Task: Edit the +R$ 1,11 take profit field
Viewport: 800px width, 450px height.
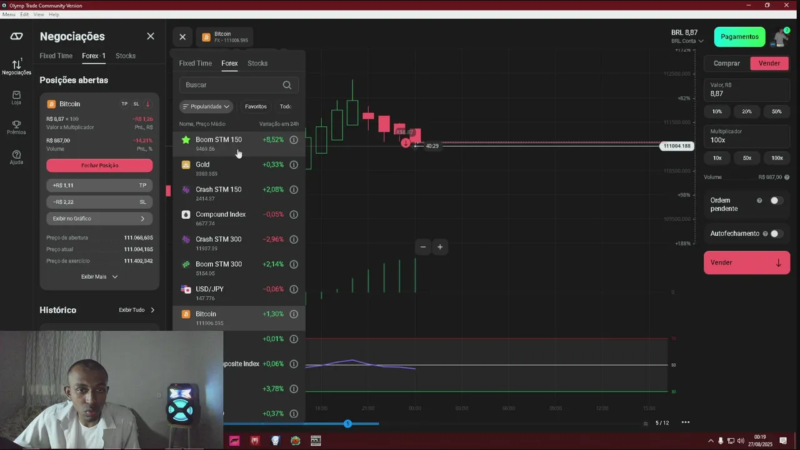Action: pos(99,186)
